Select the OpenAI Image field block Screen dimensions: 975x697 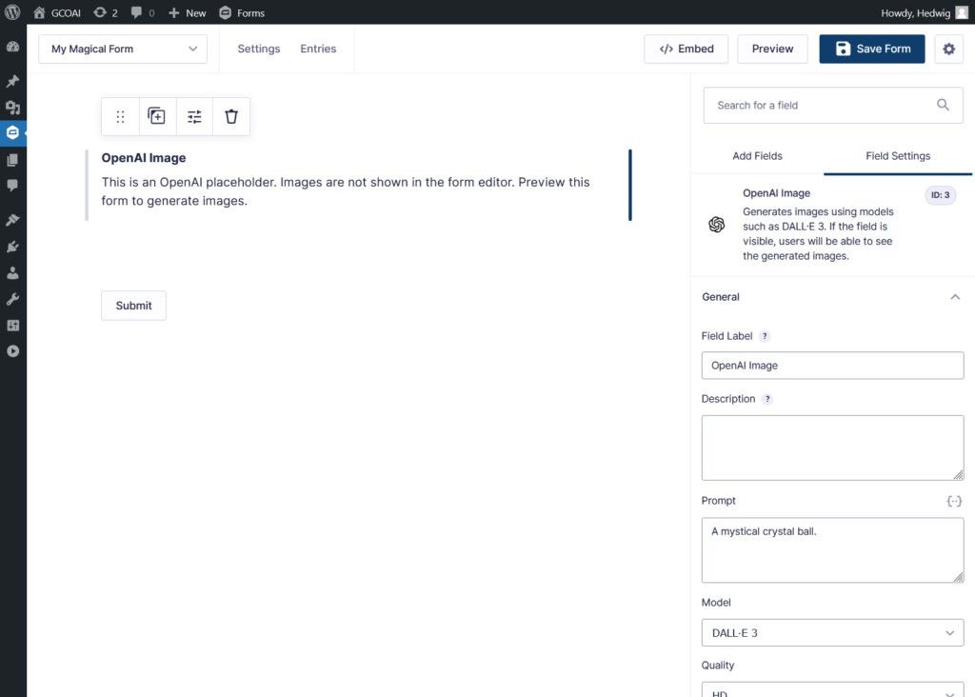pyautogui.click(x=359, y=186)
